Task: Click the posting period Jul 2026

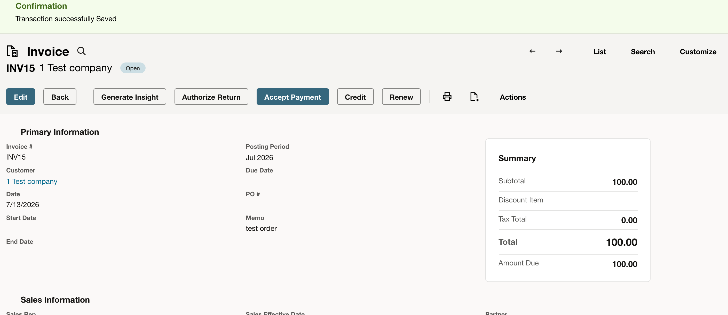Action: (259, 157)
